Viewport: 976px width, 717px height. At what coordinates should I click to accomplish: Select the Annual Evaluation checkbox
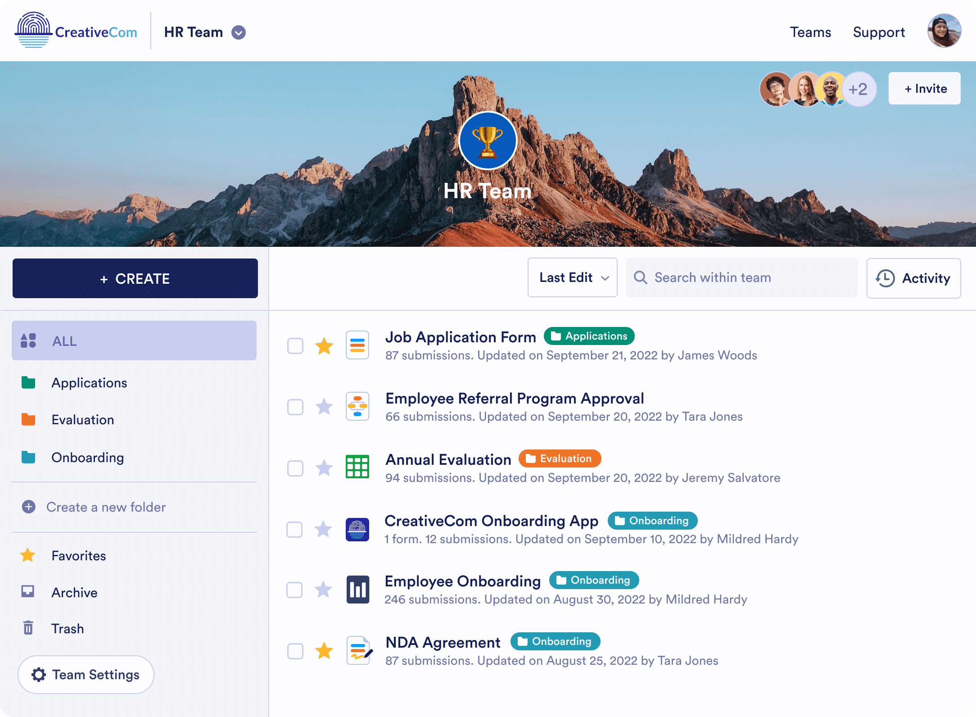click(x=295, y=468)
